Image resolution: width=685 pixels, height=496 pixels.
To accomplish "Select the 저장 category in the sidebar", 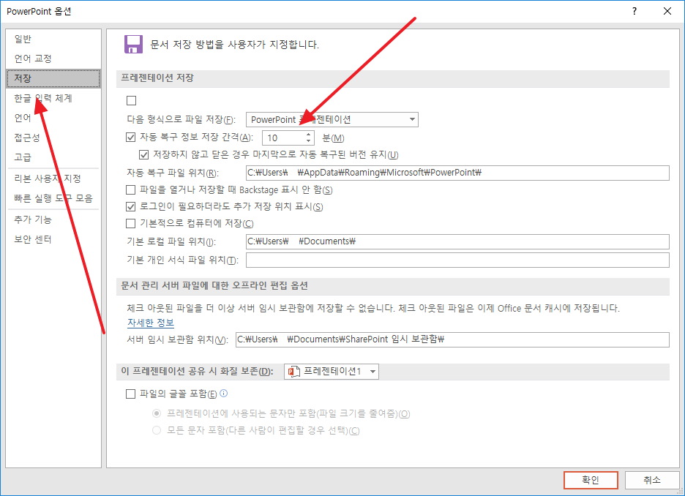I will pos(53,78).
